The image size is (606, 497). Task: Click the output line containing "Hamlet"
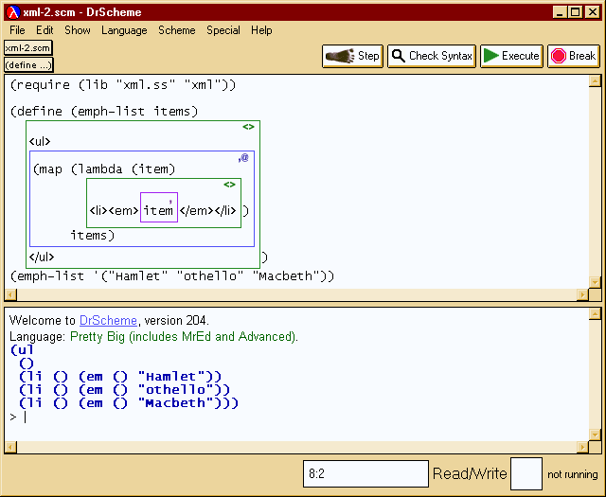pyautogui.click(x=120, y=377)
